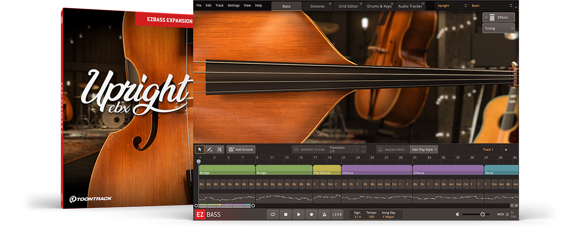
Task: Select the first Bridge song block
Action: pos(227,170)
